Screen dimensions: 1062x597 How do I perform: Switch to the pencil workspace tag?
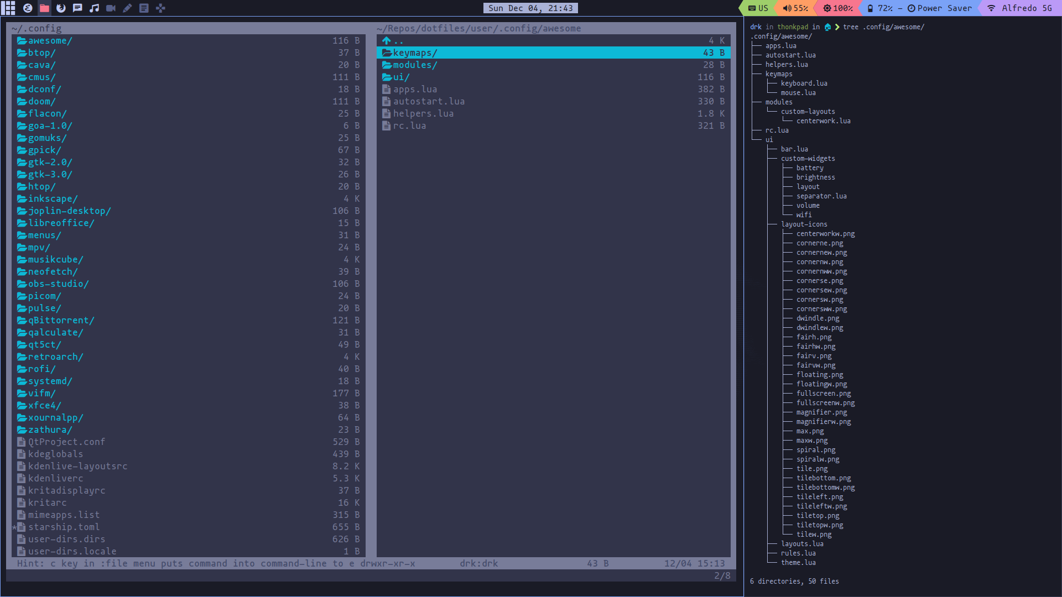[x=127, y=8]
